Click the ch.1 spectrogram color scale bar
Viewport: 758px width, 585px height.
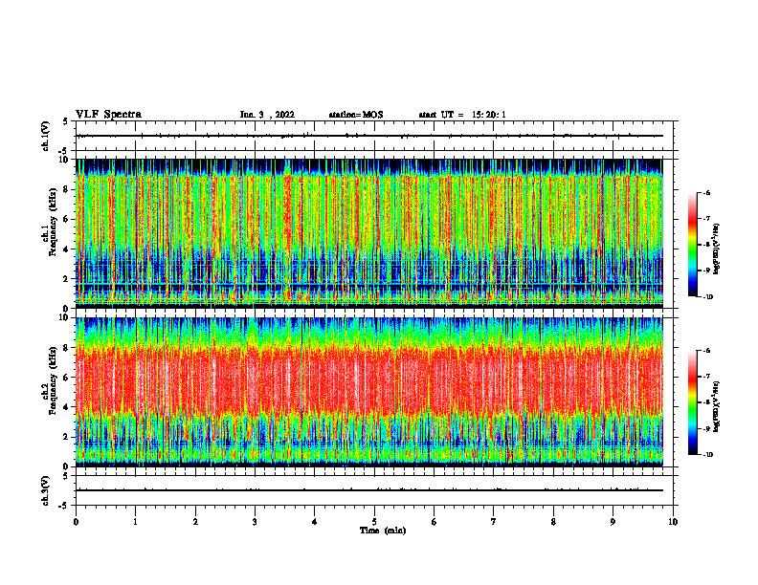click(x=692, y=245)
